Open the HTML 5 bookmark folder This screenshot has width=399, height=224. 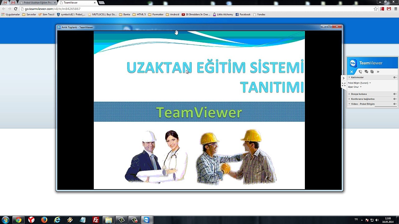click(x=139, y=14)
